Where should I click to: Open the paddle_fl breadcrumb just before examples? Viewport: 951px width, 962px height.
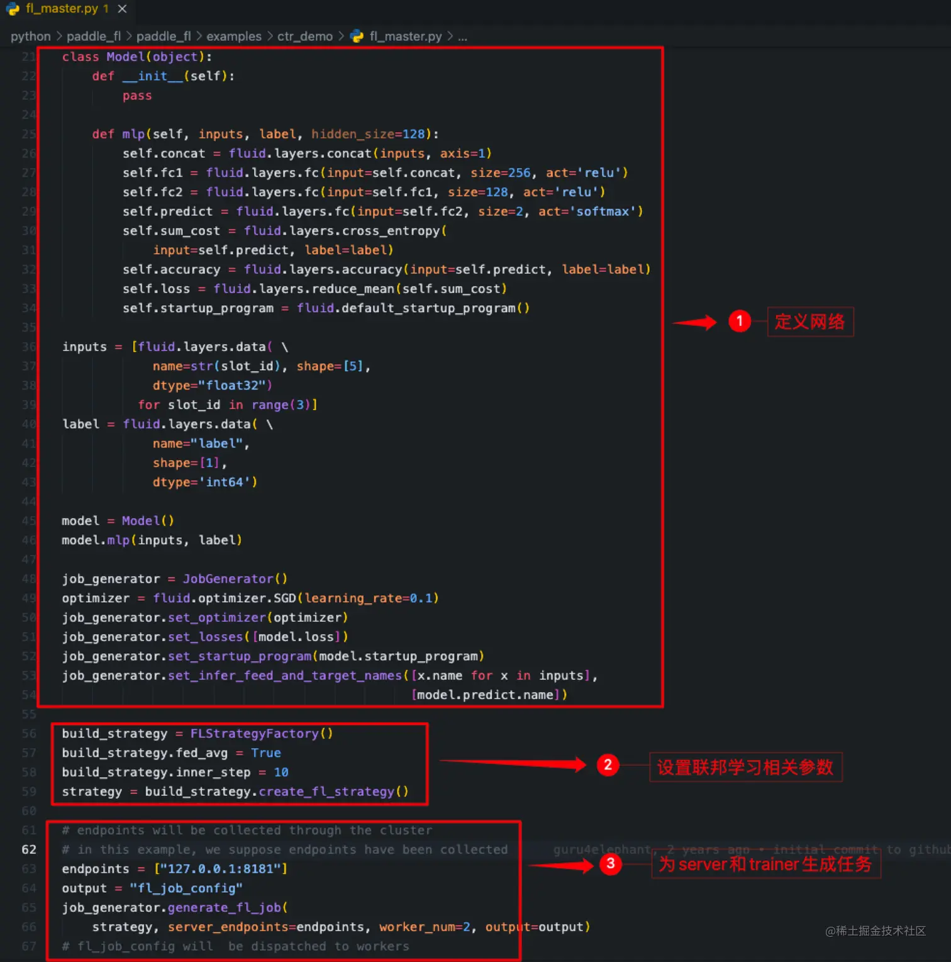point(164,36)
